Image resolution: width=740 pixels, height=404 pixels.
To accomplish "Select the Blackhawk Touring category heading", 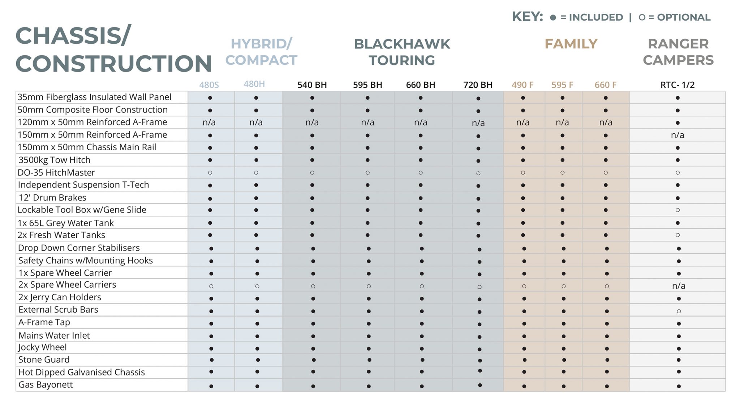I will click(402, 52).
